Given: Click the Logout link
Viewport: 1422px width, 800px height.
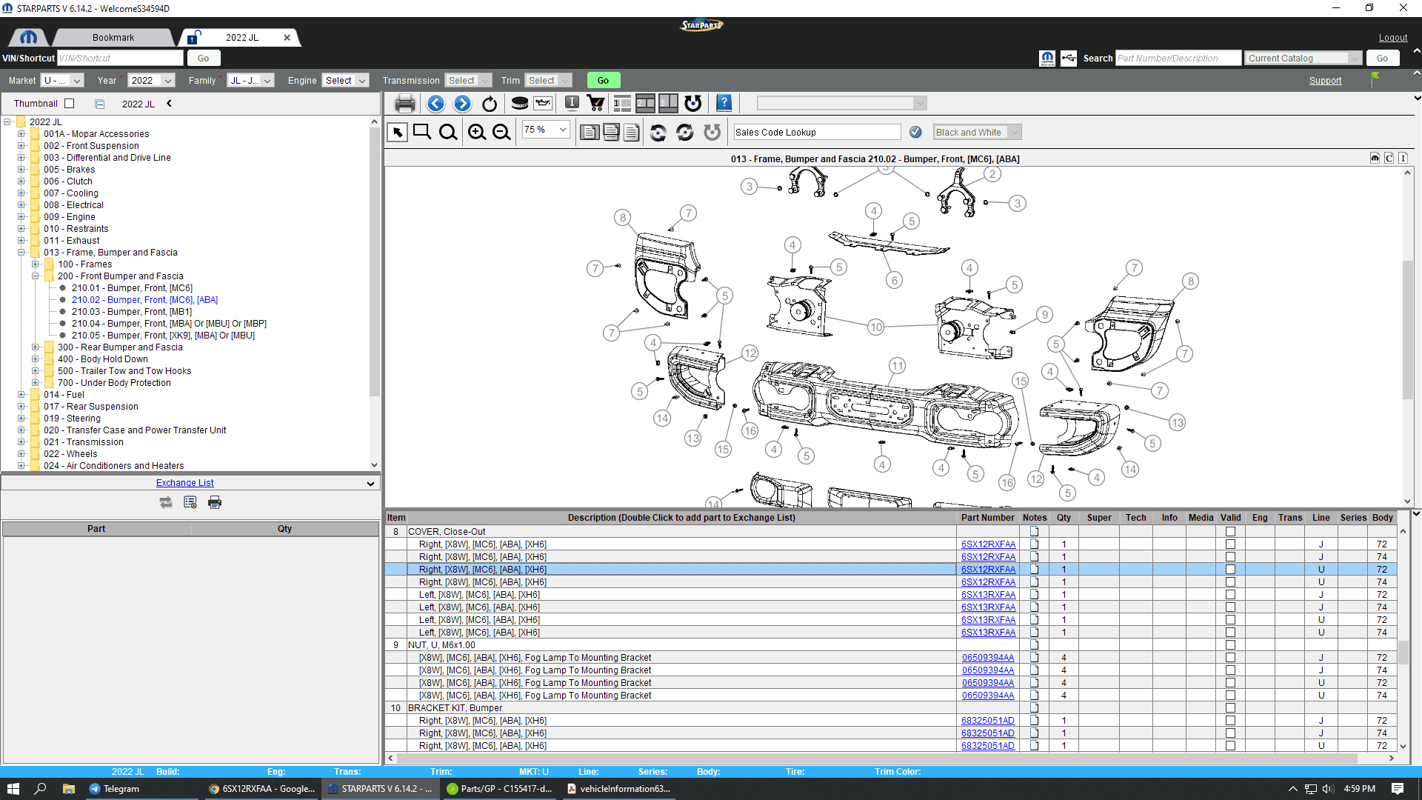Looking at the screenshot, I should coord(1393,38).
